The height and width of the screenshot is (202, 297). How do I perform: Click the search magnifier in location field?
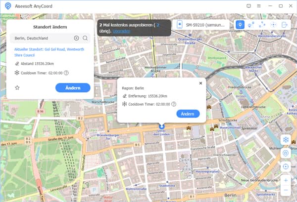85,38
